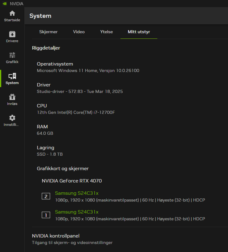Switch to the Video tab
228x252 pixels.
point(79,32)
